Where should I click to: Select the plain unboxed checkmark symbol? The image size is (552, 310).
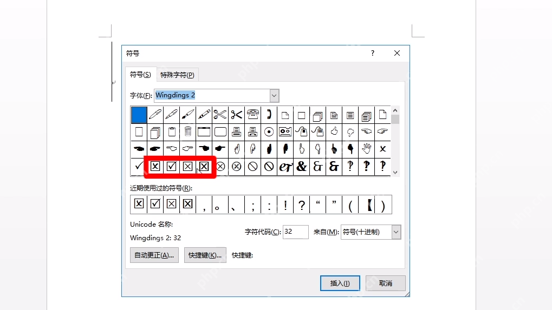point(139,166)
